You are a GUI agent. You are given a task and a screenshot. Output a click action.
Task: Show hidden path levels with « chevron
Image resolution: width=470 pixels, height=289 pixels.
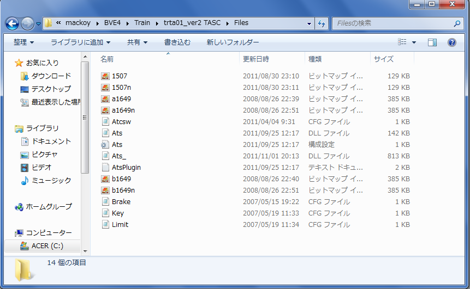[x=58, y=23]
